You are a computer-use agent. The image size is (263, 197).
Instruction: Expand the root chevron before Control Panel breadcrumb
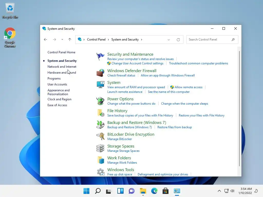pyautogui.click(x=84, y=40)
